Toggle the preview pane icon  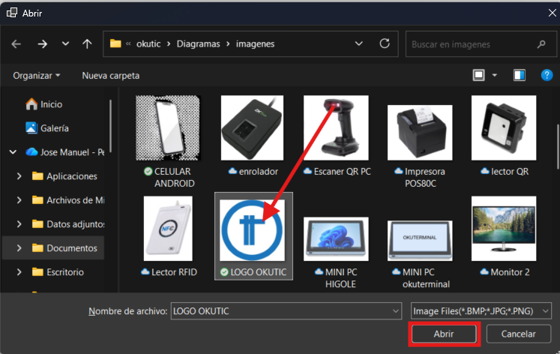click(520, 75)
